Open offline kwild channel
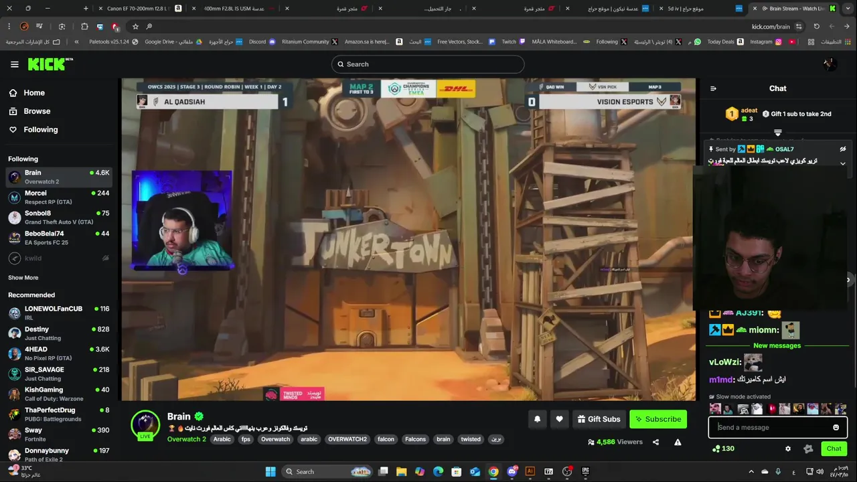Image resolution: width=857 pixels, height=482 pixels. coord(58,258)
